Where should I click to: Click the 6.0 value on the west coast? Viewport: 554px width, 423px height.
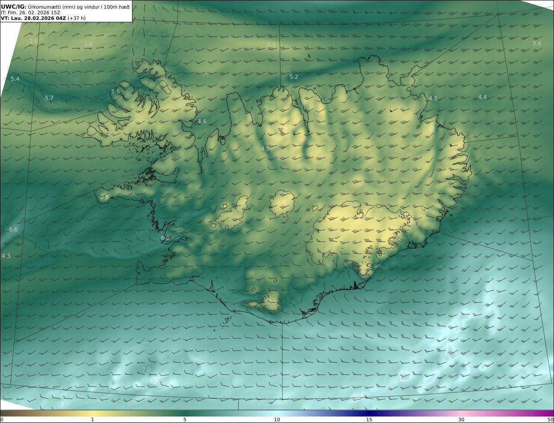pyautogui.click(x=165, y=238)
